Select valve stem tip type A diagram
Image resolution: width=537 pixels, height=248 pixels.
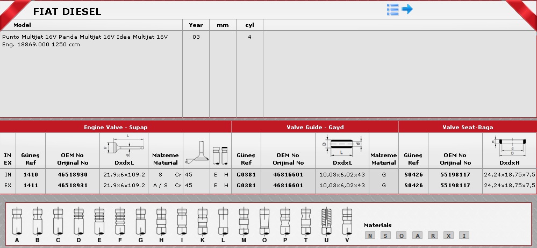point(17,222)
